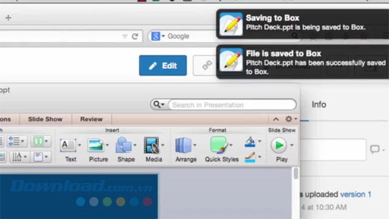Click the File is saved to Box notification
The image size is (389, 219).
(303, 62)
